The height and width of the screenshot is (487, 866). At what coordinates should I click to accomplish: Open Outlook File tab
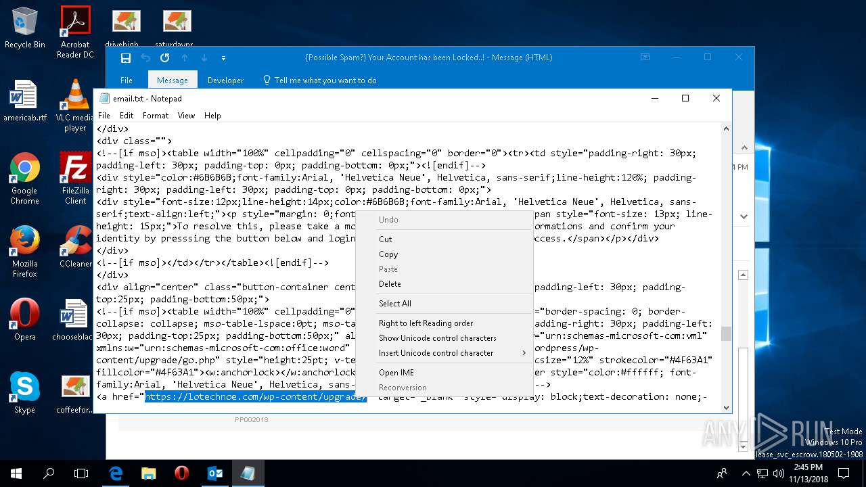(x=127, y=80)
